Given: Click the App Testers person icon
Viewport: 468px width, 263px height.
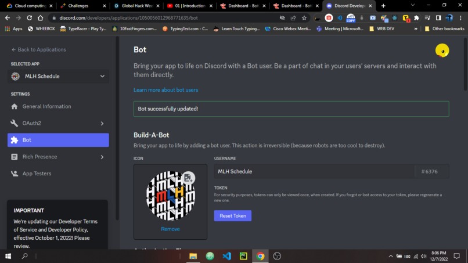Looking at the screenshot, I should click(x=15, y=174).
